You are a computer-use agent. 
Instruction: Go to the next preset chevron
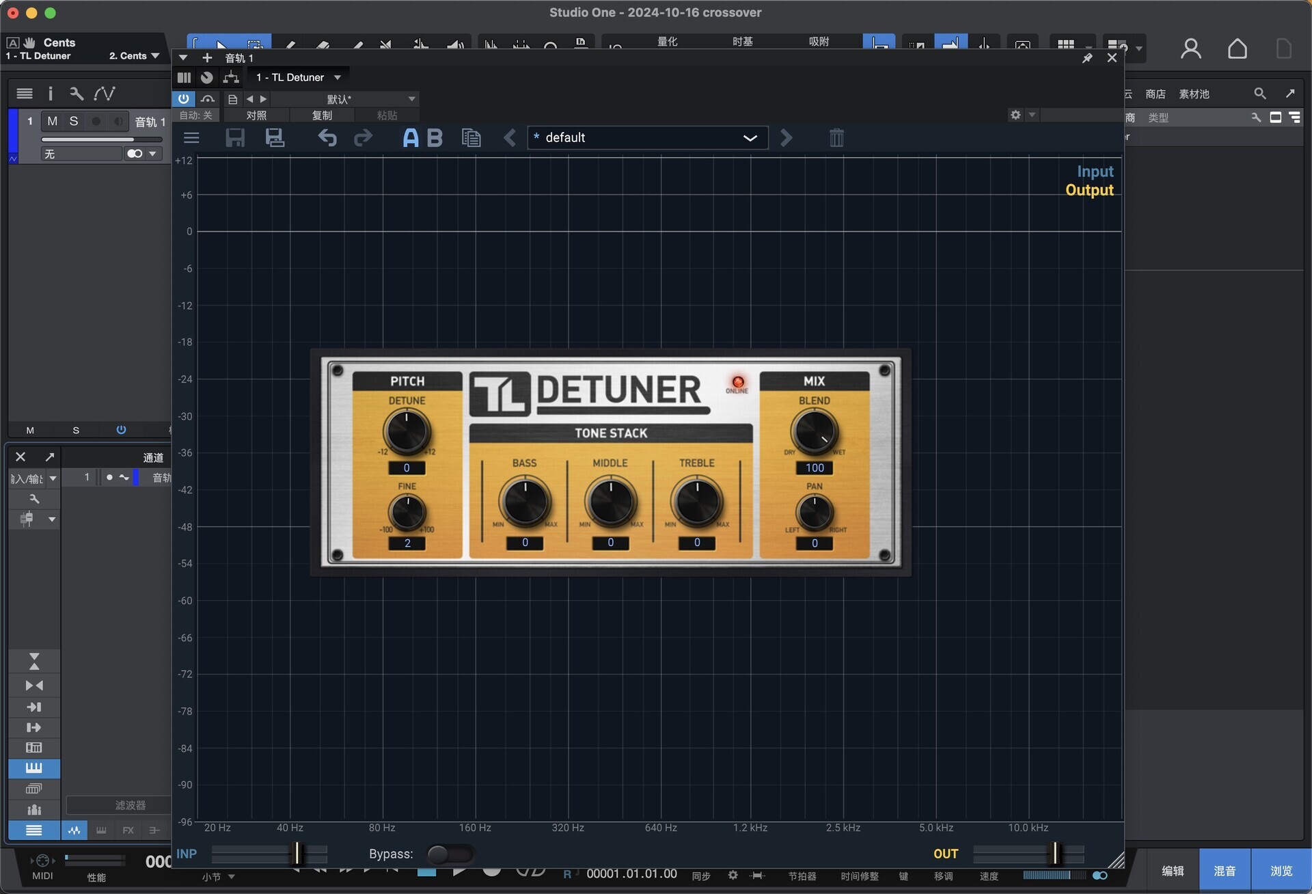coord(787,138)
